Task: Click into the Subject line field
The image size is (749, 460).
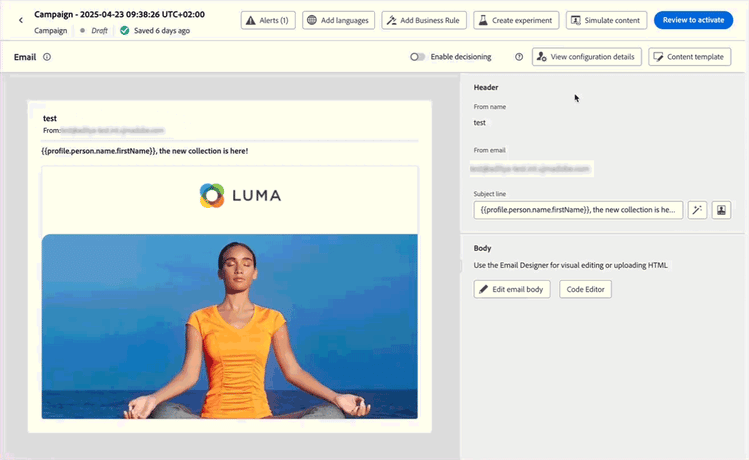Action: coord(578,210)
